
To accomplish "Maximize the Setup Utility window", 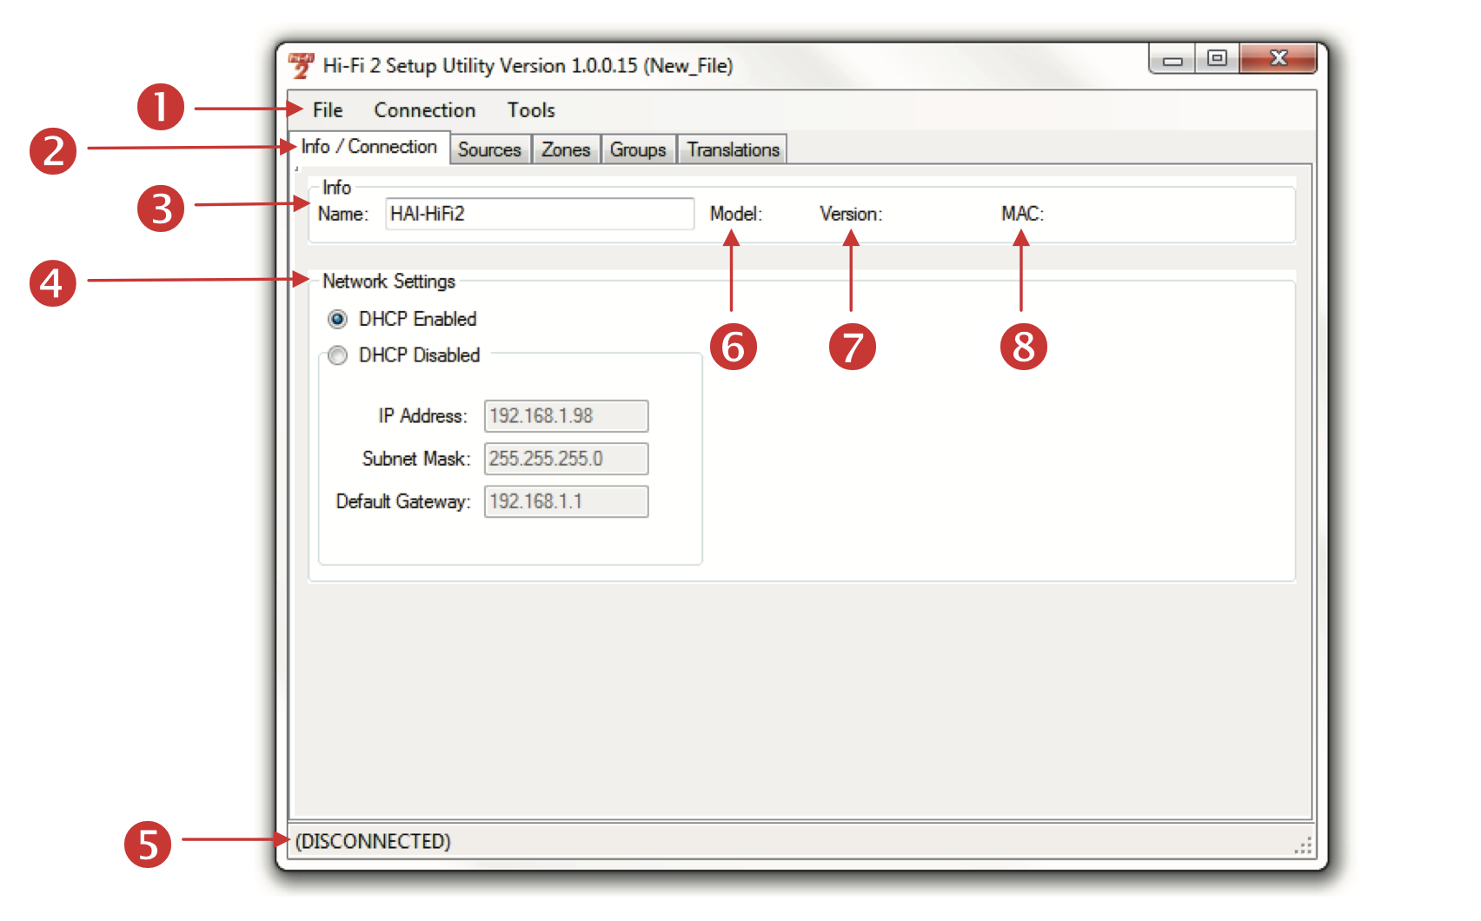I will [x=1217, y=58].
